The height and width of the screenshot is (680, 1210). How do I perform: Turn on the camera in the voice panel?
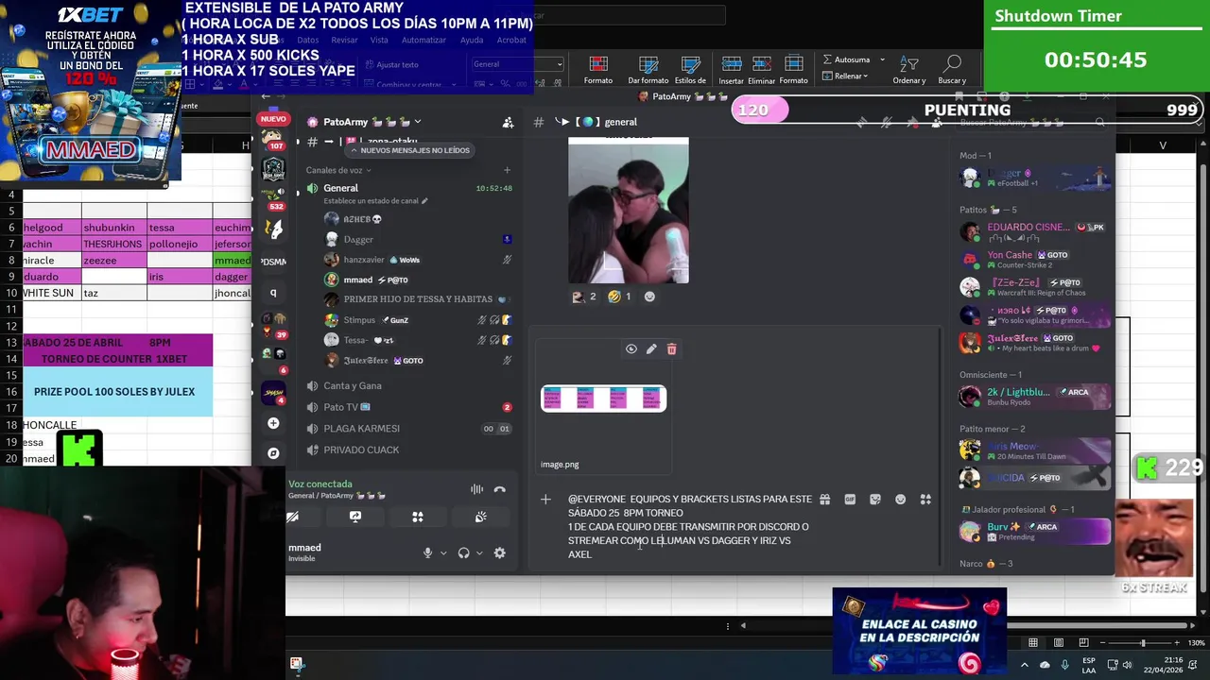pos(293,517)
